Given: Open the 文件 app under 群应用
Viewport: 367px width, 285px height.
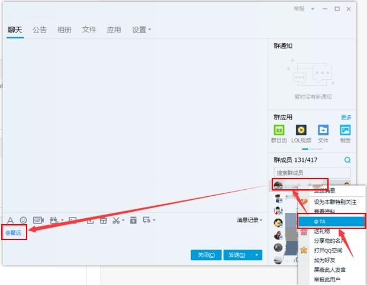Looking at the screenshot, I should pos(323,130).
